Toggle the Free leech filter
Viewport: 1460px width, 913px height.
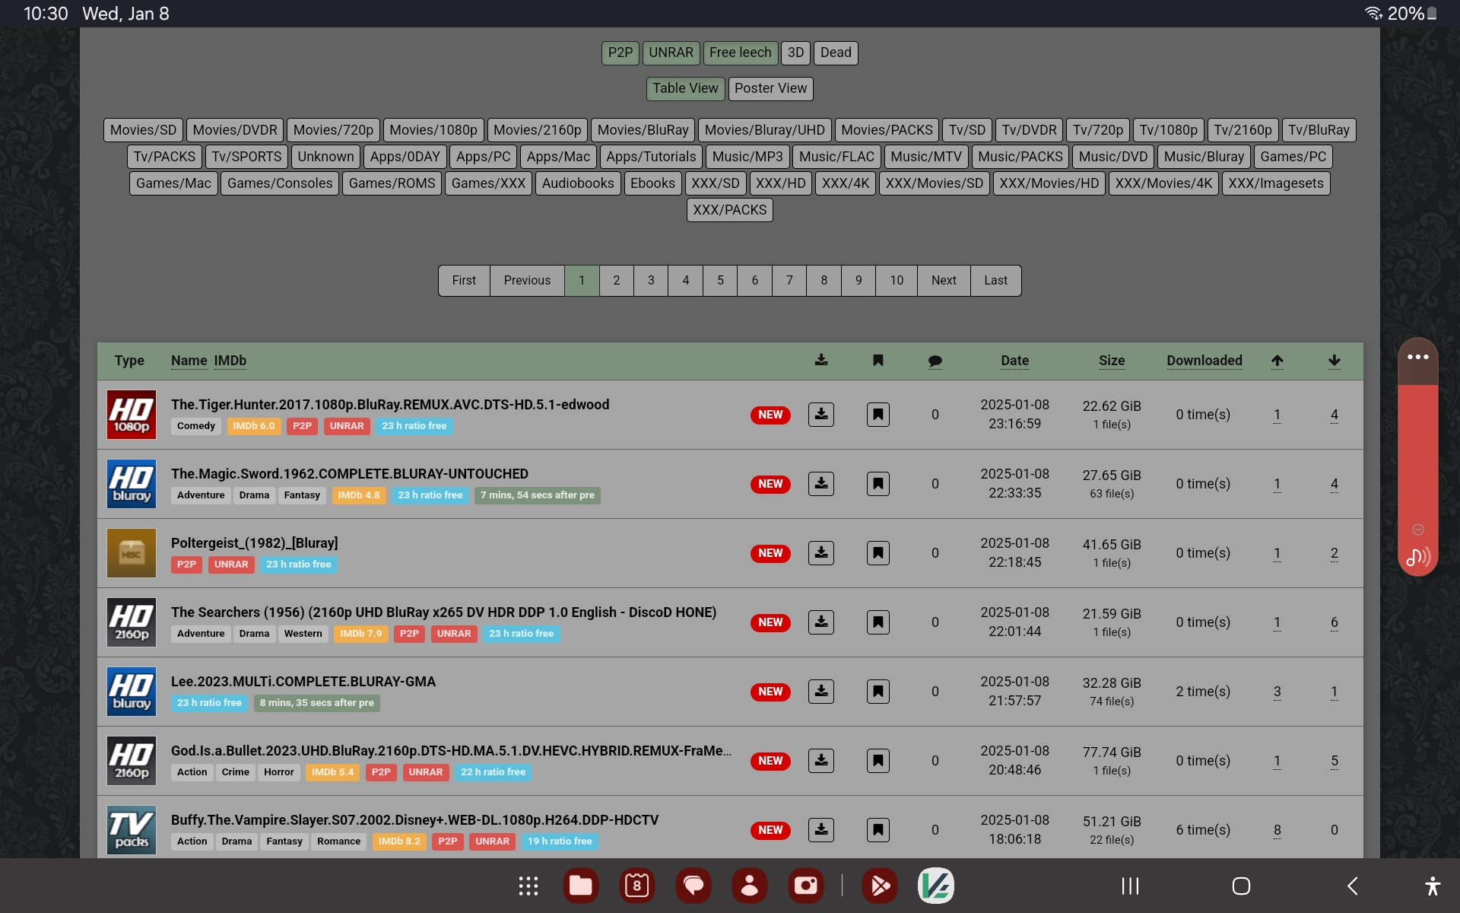coord(740,52)
